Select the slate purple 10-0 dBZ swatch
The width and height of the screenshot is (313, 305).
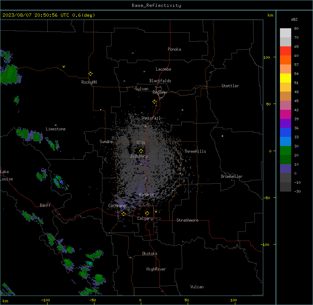(285, 169)
